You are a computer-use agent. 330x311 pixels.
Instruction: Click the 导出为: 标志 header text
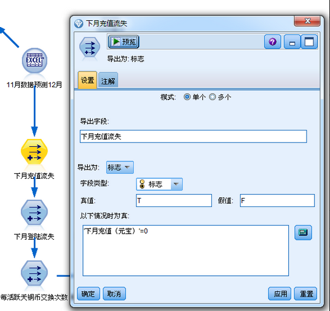[x=125, y=59]
